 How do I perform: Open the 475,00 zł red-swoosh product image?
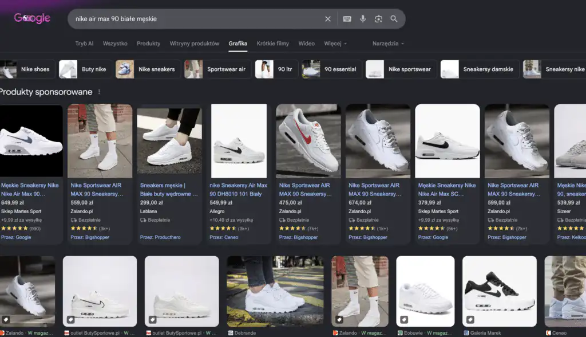[308, 141]
